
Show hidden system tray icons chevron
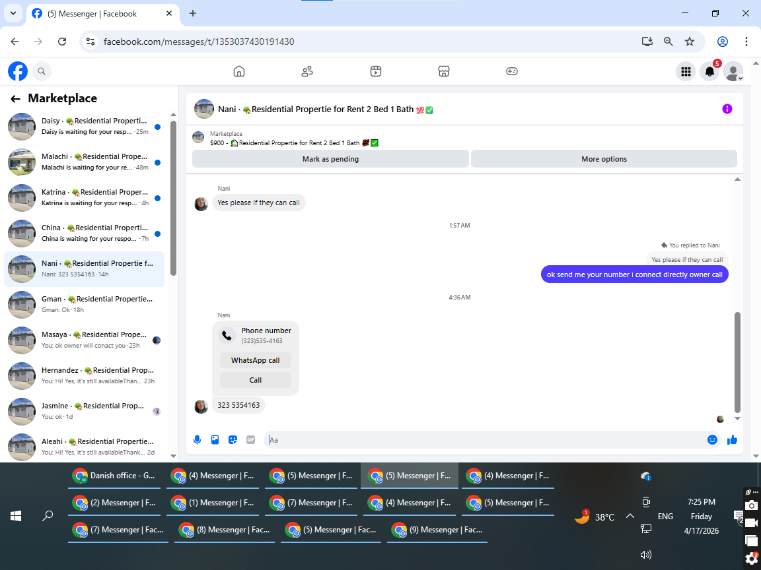pyautogui.click(x=630, y=516)
